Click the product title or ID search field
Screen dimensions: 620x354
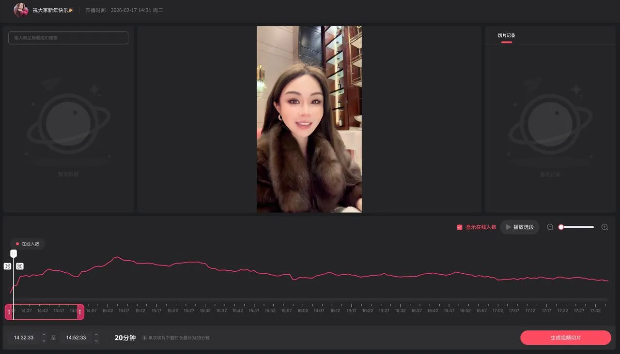pos(68,38)
